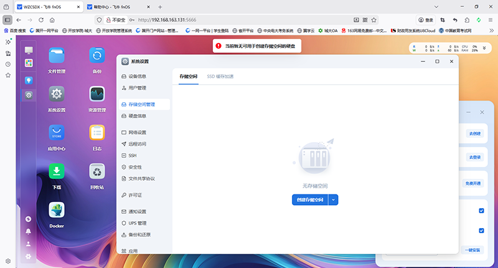
Task: Click the 去创建 button in right panel
Action: tap(475, 133)
